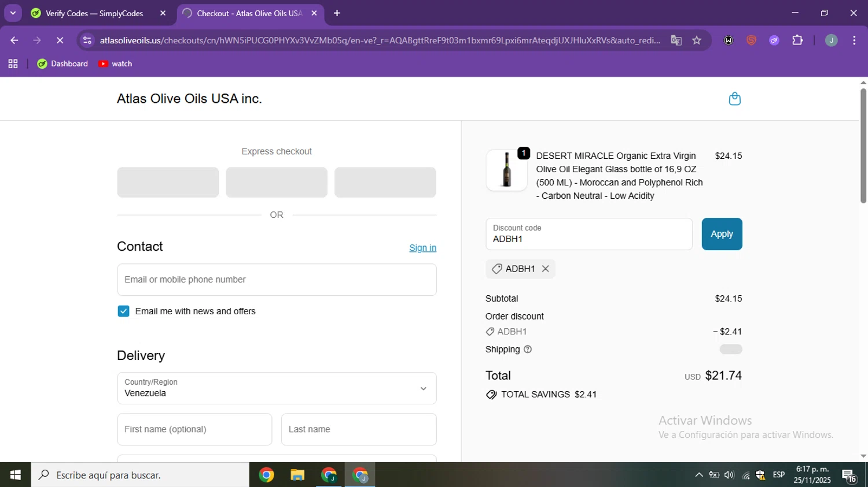Open the notification center icon

[849, 475]
